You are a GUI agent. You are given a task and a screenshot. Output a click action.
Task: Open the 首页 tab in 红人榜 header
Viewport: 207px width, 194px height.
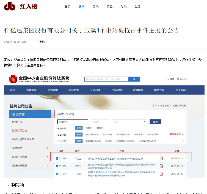click(67, 6)
